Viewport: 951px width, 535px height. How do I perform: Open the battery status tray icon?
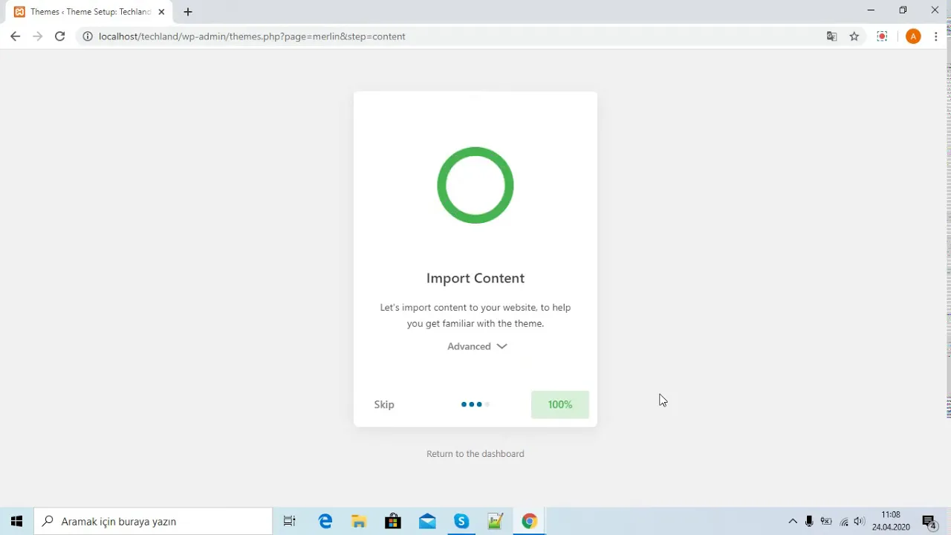tap(826, 522)
